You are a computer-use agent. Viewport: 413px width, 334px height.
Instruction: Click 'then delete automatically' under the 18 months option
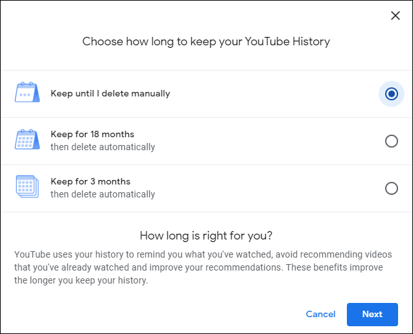pos(102,147)
